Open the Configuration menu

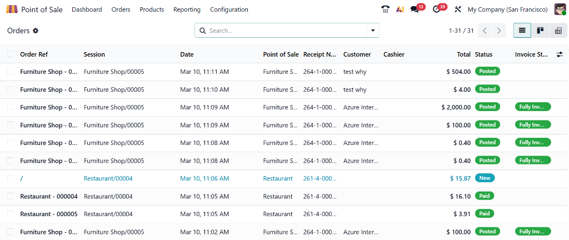(x=229, y=9)
